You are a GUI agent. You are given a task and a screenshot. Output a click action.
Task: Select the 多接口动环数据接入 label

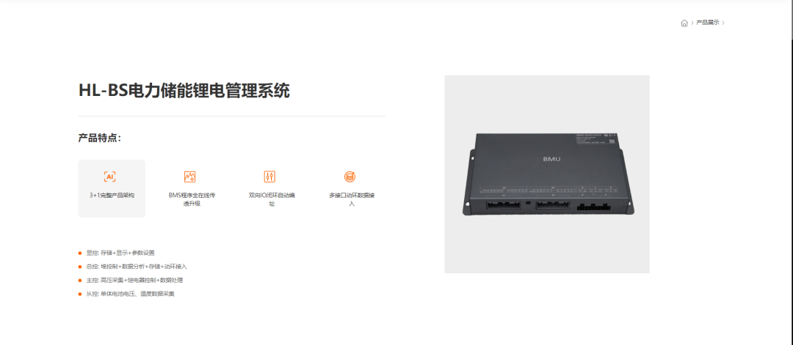pos(352,199)
